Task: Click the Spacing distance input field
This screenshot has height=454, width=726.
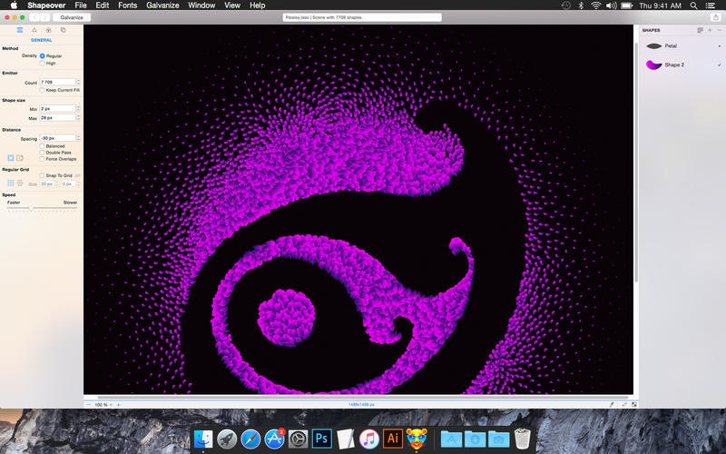Action: pos(57,138)
